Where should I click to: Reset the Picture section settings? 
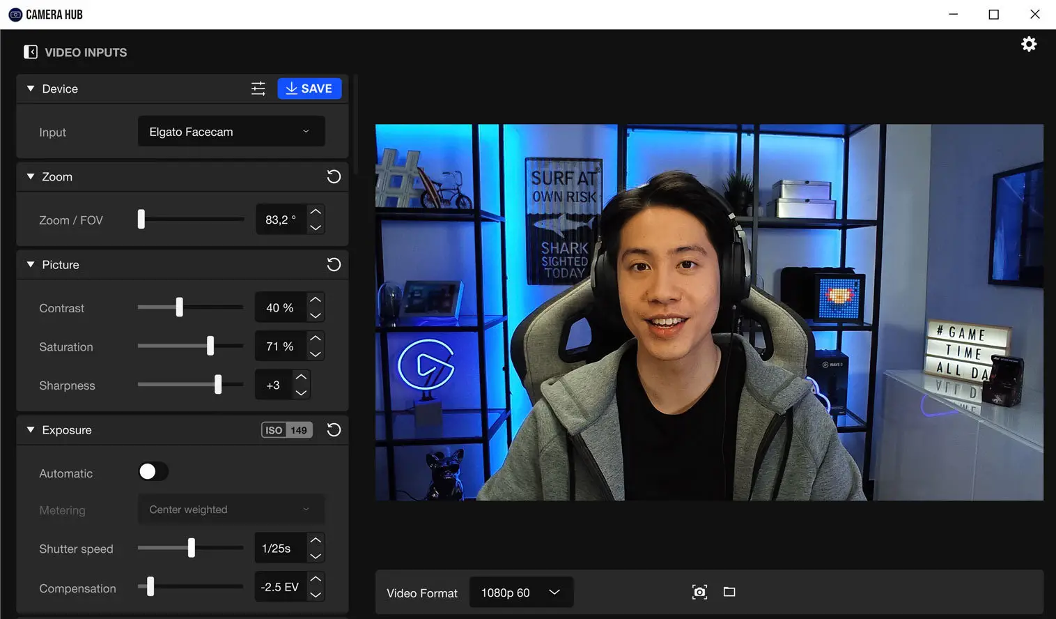(x=334, y=264)
